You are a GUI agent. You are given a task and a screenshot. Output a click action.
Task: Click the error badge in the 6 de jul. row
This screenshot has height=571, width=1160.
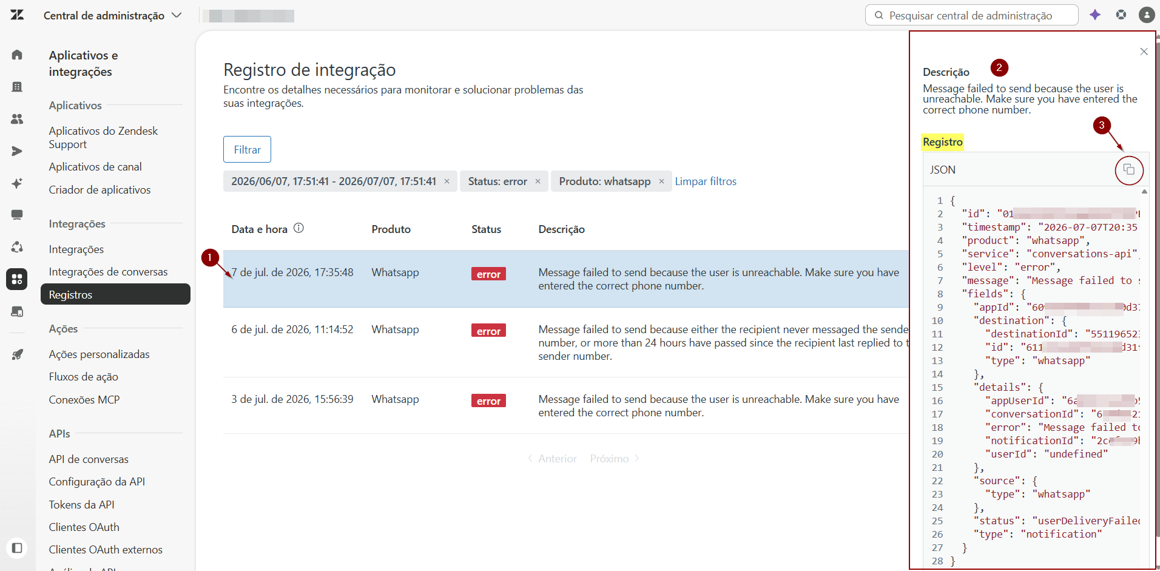[x=488, y=331]
